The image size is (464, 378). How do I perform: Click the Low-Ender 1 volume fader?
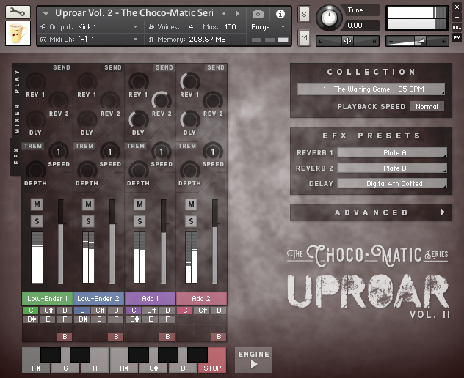[61, 241]
